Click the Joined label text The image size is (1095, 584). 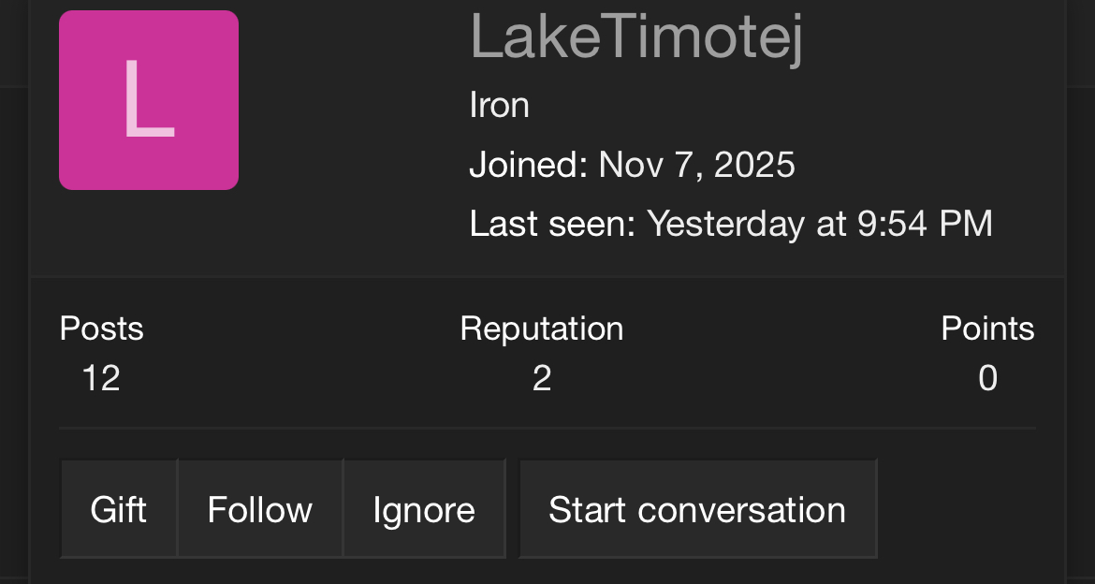tap(528, 165)
